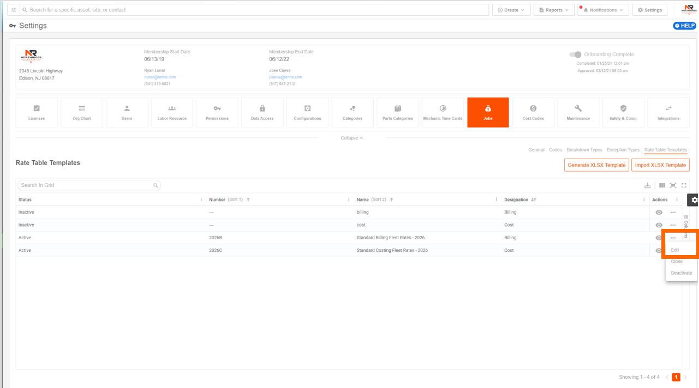Screen dimensions: 699x388
Task: Focus the Search In Grid field
Action: click(x=89, y=185)
